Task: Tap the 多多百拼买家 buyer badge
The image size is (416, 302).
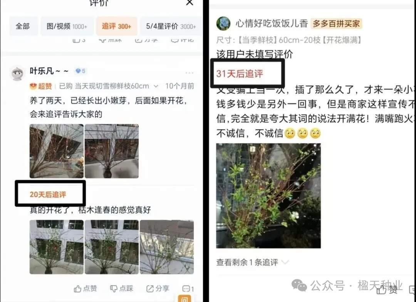Action: (336, 23)
